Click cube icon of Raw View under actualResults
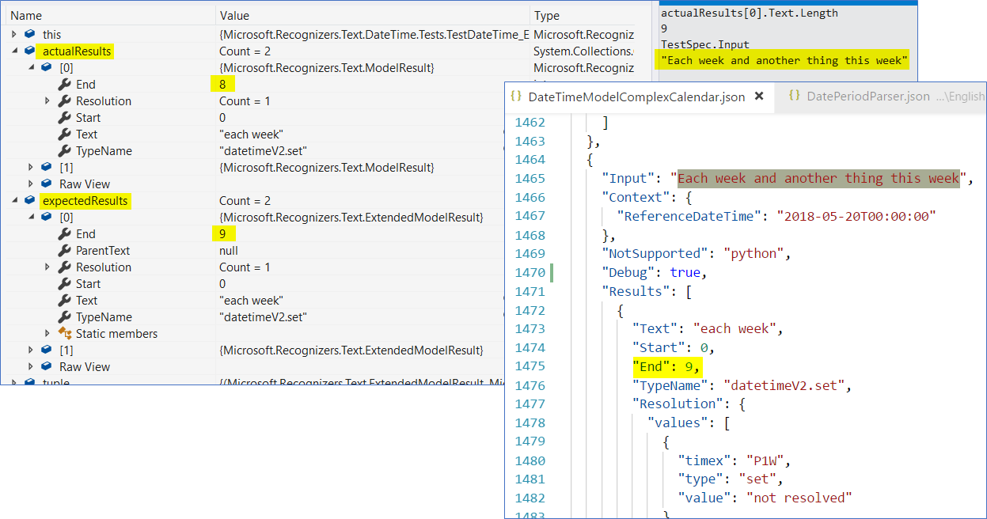Image resolution: width=987 pixels, height=519 pixels. [47, 184]
